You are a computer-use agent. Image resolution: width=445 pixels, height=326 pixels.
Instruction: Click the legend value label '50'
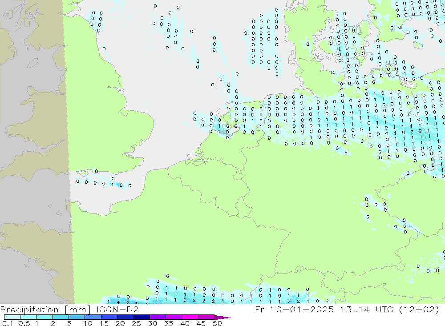point(217,323)
